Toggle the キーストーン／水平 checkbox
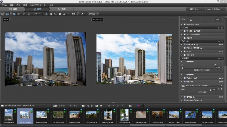This screenshot has height=127, width=227. point(185,31)
